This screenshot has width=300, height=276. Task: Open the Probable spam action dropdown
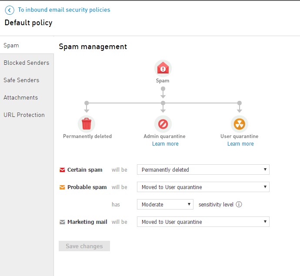(x=203, y=187)
